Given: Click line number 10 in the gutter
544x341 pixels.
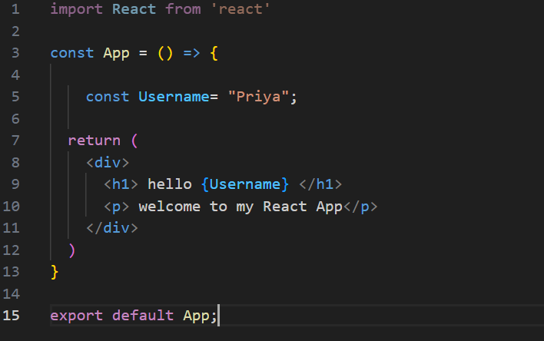Looking at the screenshot, I should pyautogui.click(x=11, y=207).
